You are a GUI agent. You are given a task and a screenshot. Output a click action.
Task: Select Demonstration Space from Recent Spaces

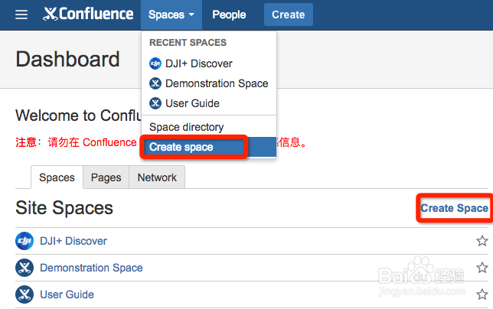(x=209, y=83)
